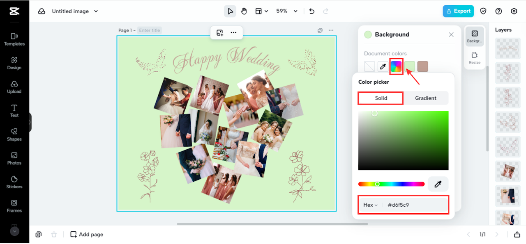Select the Happy Wedding text on canvas

(x=226, y=60)
